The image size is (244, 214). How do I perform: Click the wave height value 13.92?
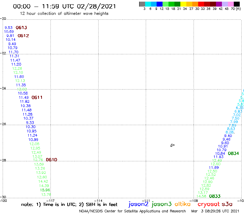[41, 173]
